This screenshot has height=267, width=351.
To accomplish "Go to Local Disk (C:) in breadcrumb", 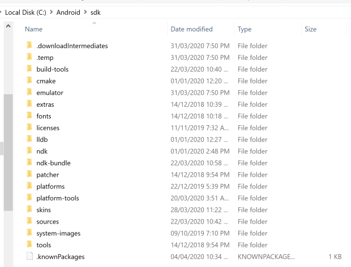I will pos(25,12).
